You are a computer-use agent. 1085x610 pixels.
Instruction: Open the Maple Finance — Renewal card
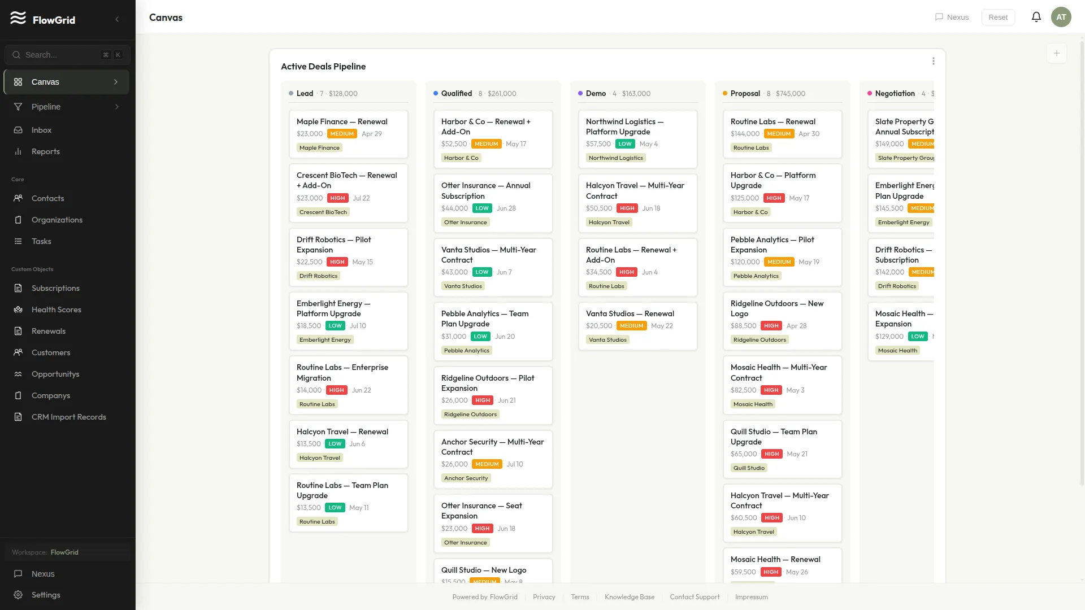(x=349, y=134)
